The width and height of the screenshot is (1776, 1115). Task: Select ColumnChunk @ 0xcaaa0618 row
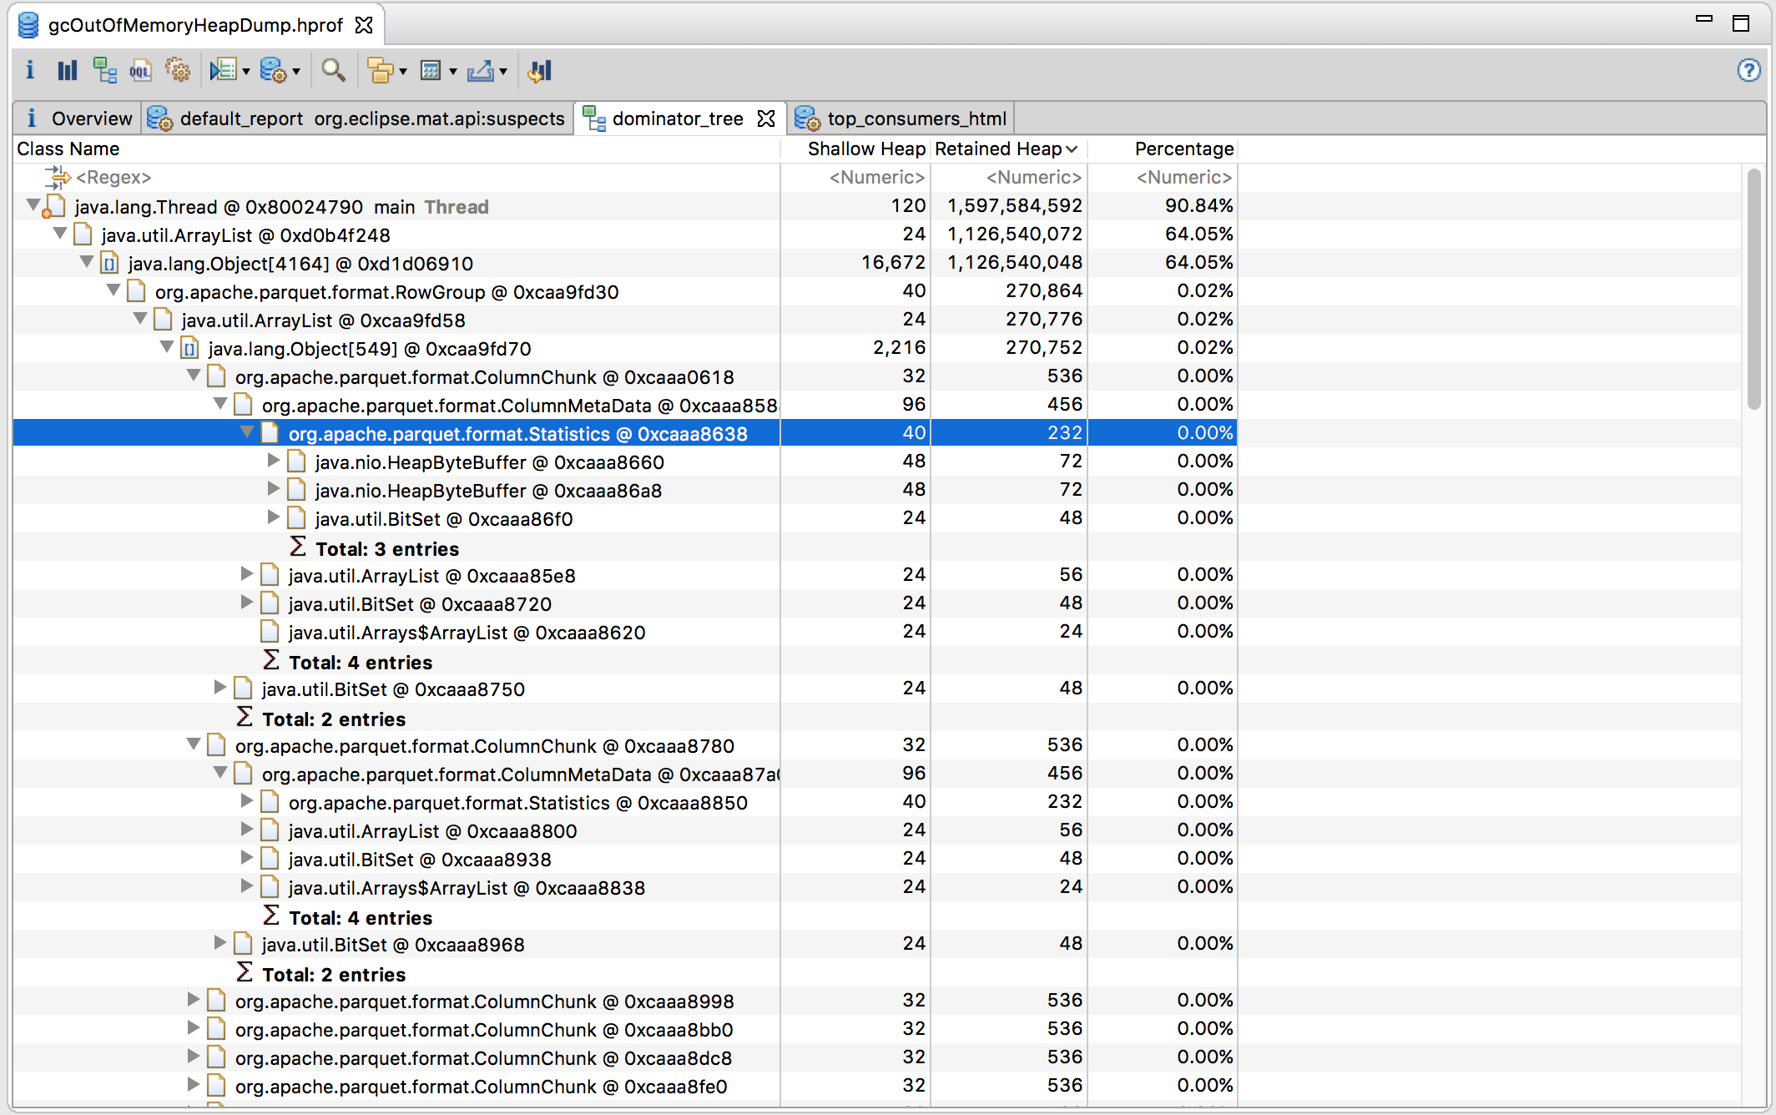pos(624,376)
